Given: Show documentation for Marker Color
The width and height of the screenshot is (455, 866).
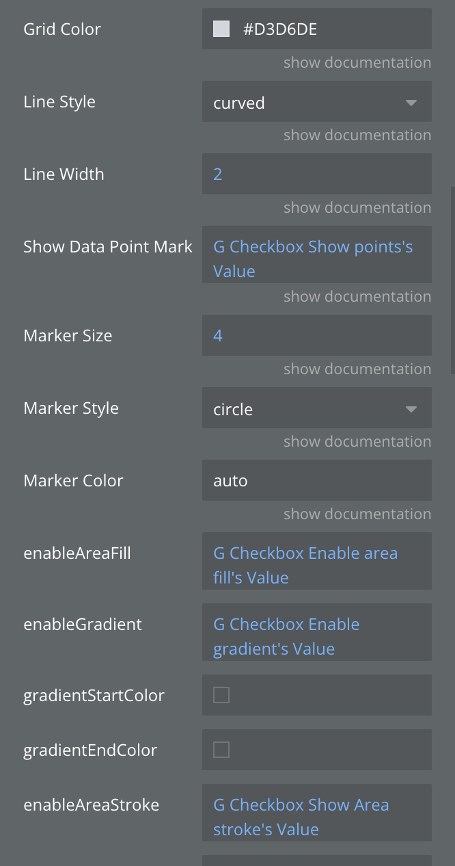Looking at the screenshot, I should (x=357, y=514).
